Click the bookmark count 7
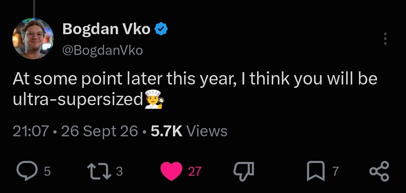 (x=335, y=171)
